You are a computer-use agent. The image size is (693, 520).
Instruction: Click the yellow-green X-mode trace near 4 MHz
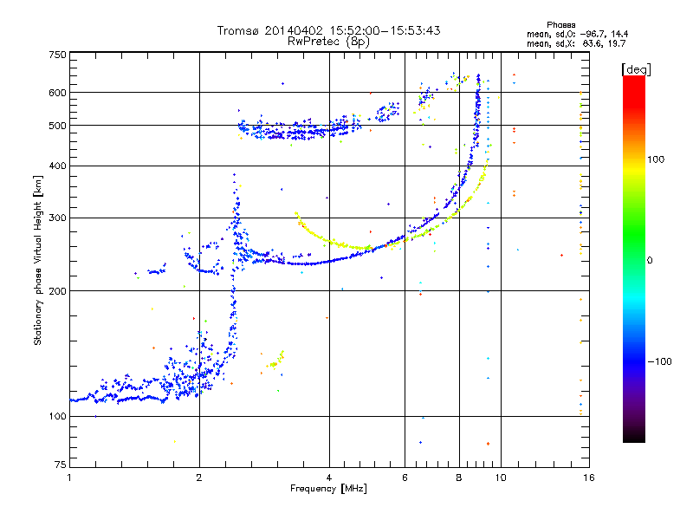pos(332,242)
